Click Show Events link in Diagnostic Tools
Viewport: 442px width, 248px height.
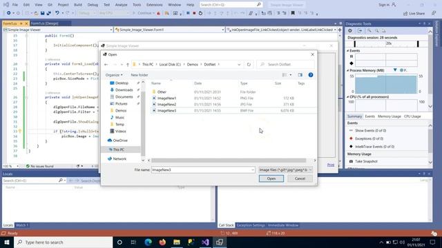tap(370, 131)
